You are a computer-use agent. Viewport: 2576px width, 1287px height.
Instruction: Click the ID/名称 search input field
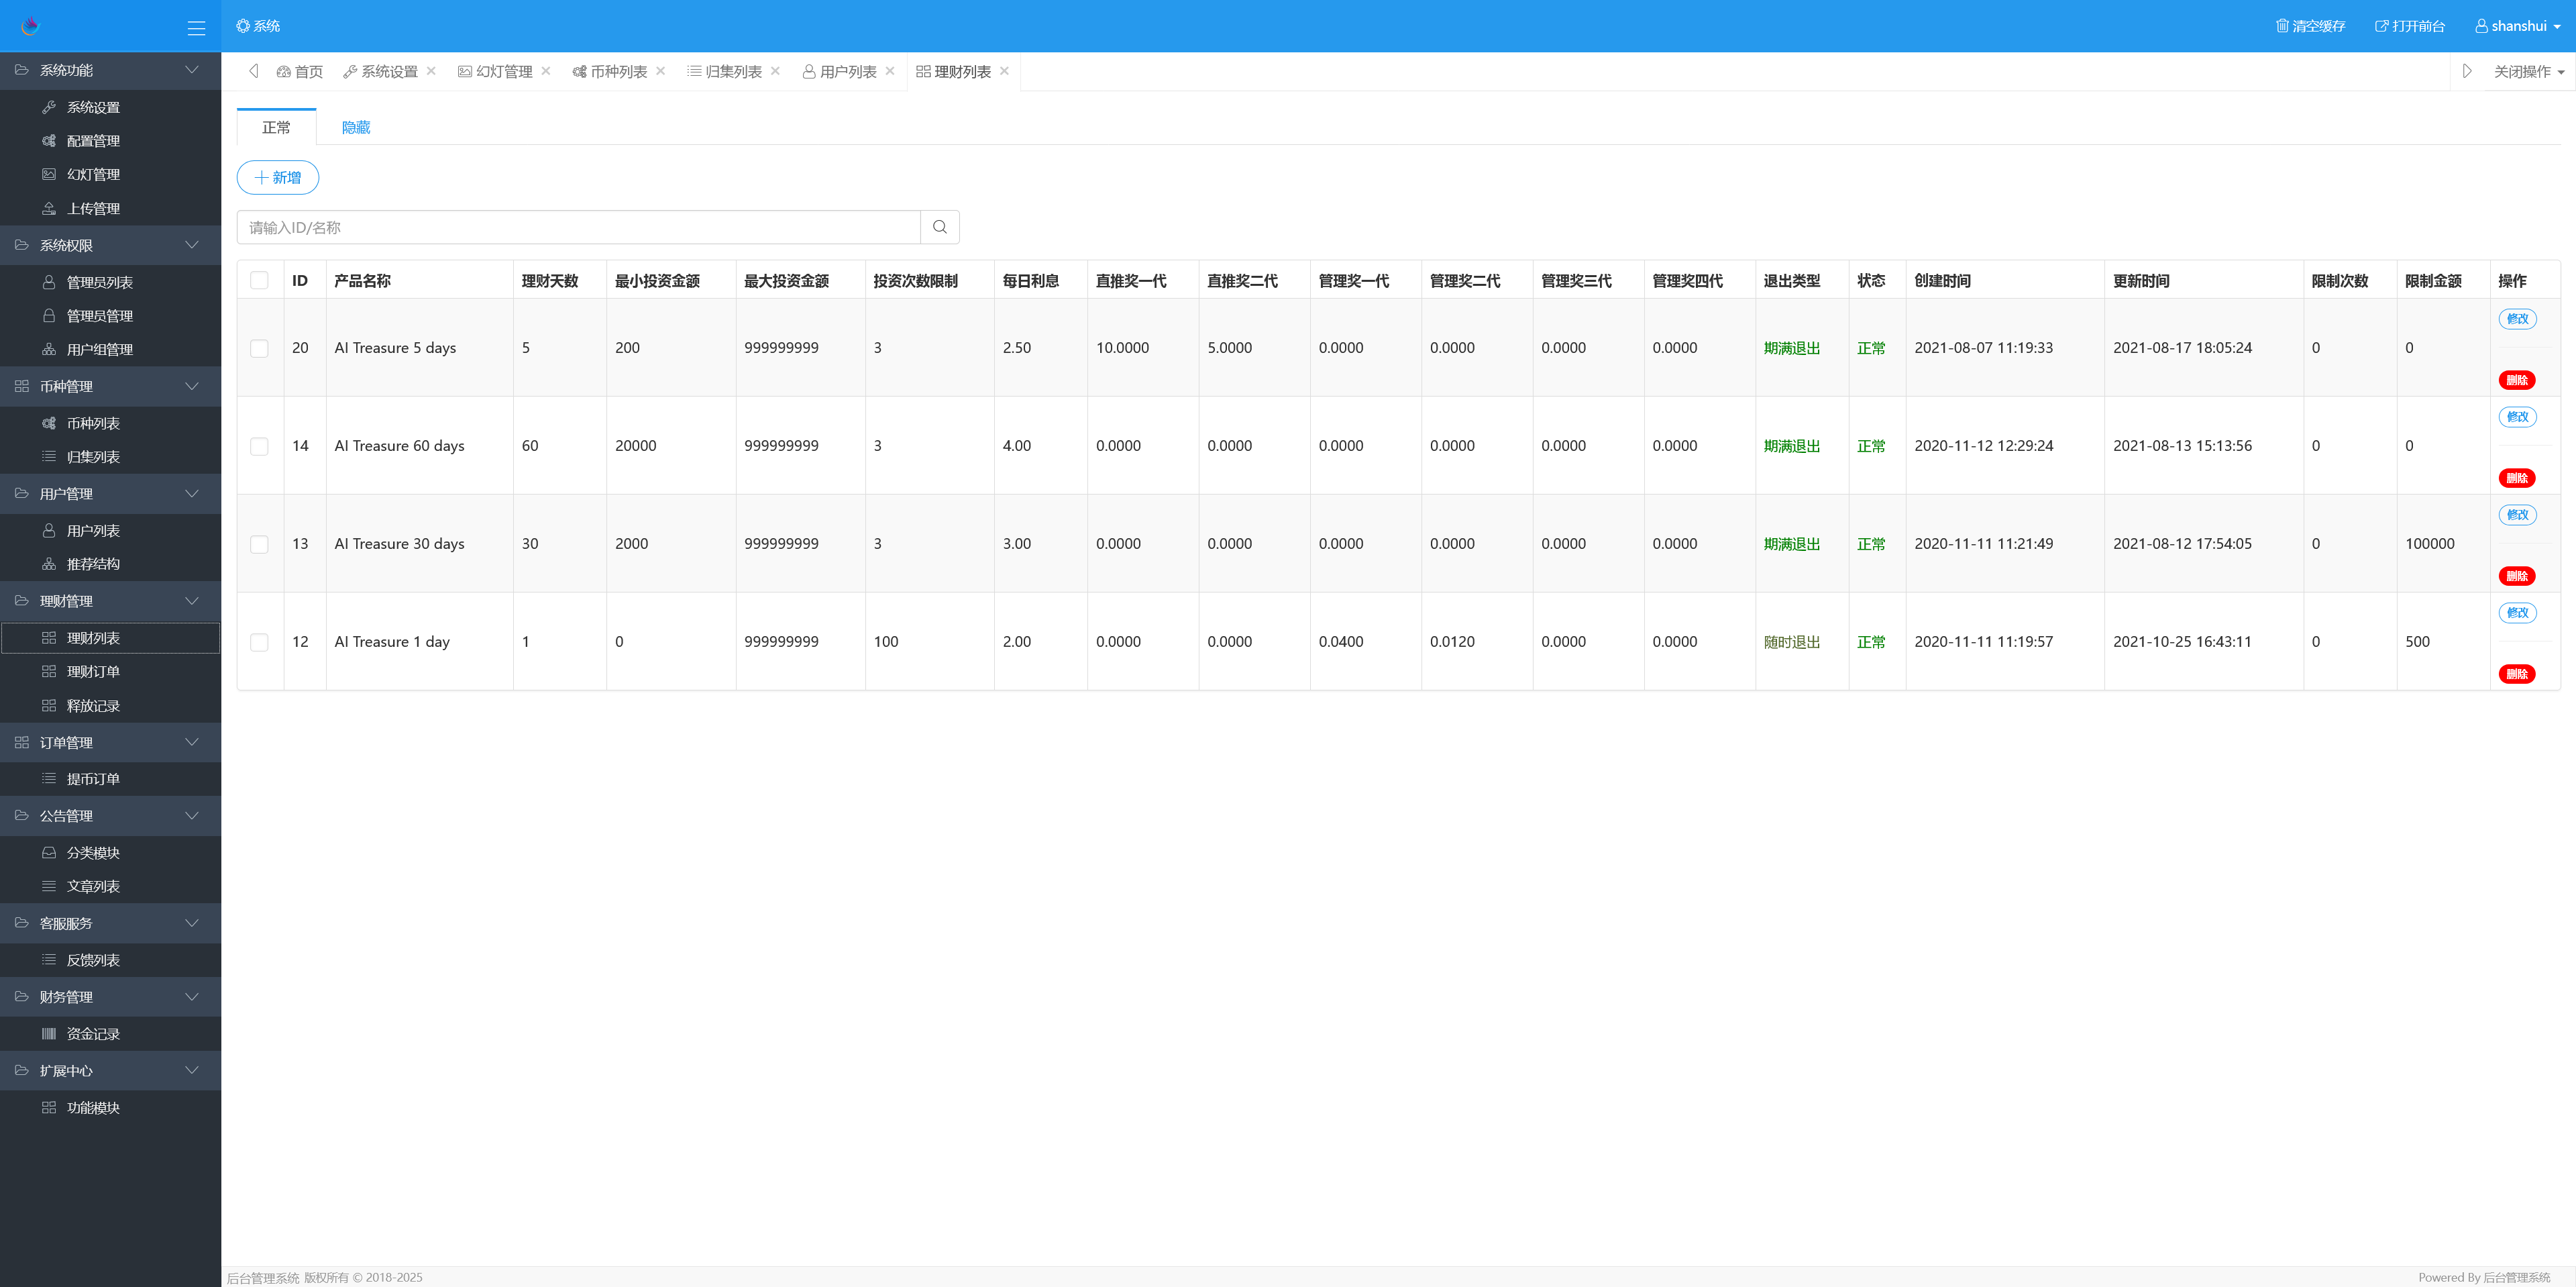pyautogui.click(x=578, y=227)
